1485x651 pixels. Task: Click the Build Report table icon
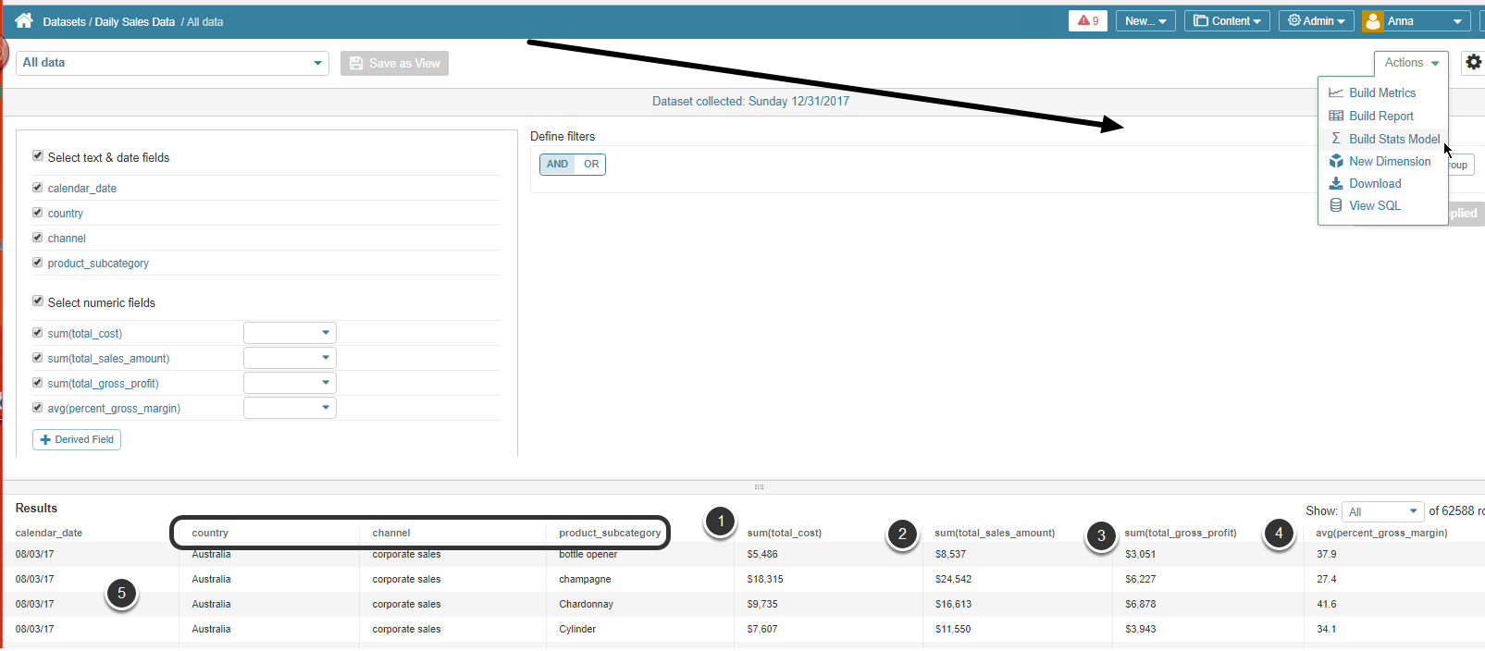(x=1336, y=116)
